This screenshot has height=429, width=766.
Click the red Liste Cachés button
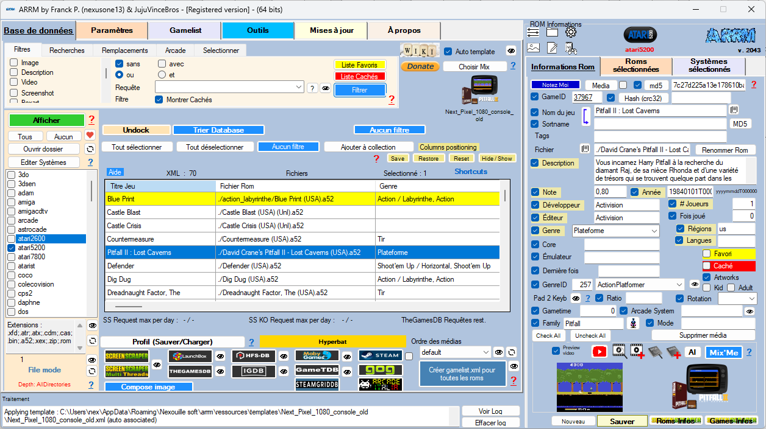(360, 77)
